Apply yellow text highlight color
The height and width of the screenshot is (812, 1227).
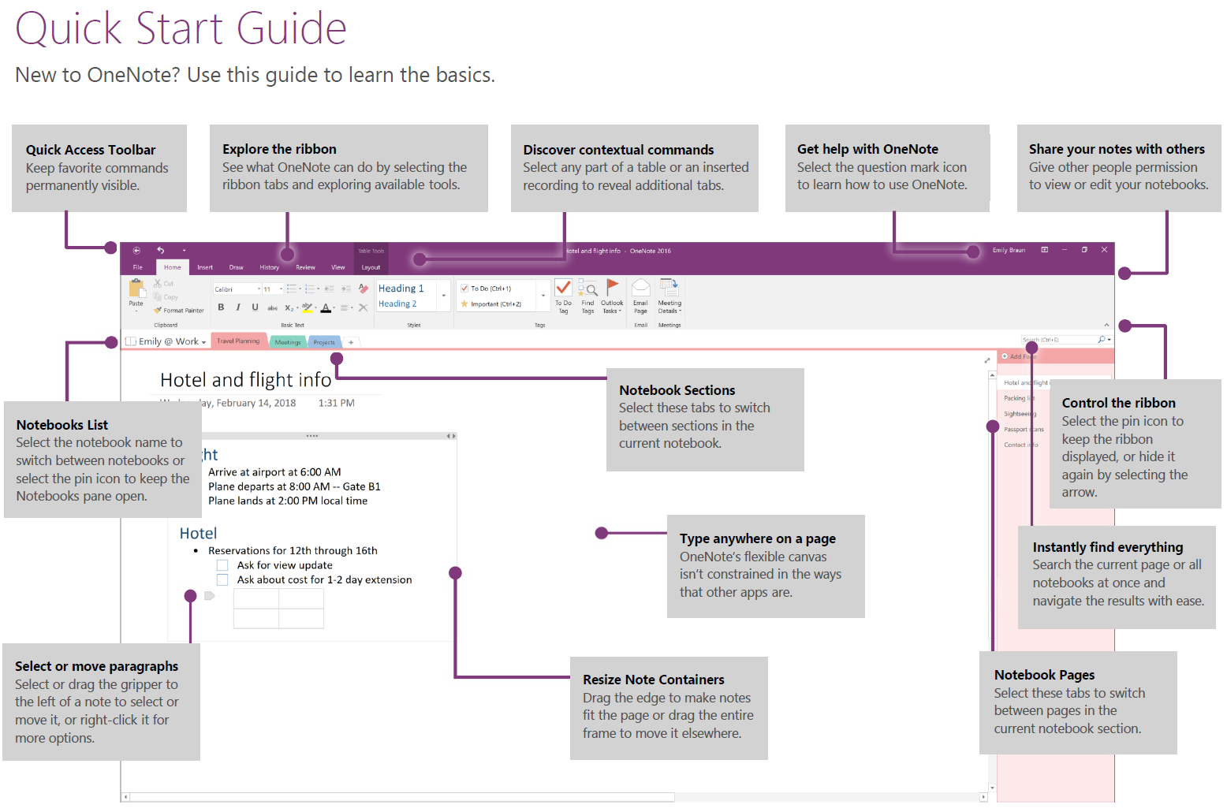308,307
